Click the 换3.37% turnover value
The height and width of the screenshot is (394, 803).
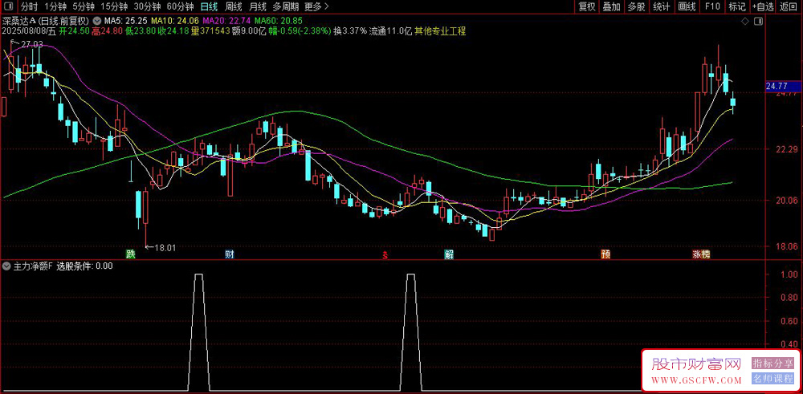349,31
